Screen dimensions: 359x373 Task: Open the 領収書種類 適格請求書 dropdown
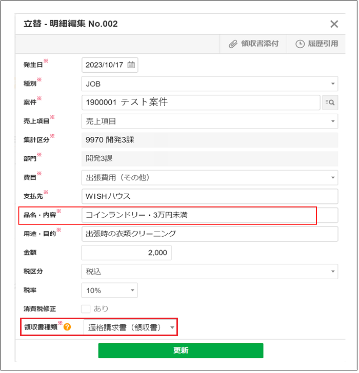(130, 327)
